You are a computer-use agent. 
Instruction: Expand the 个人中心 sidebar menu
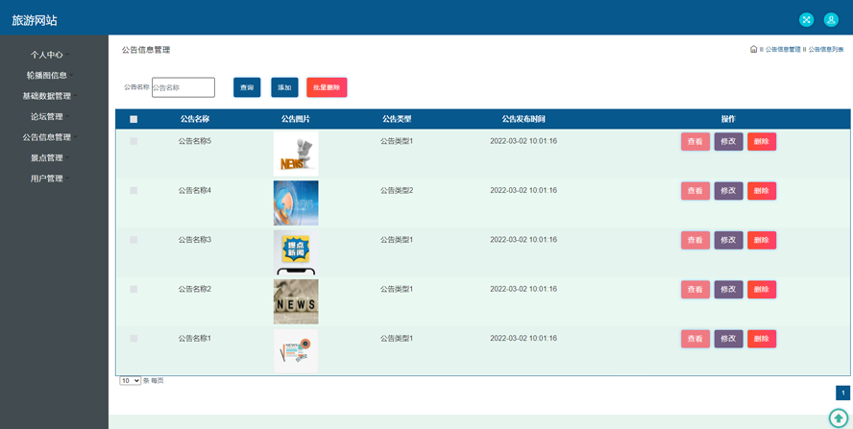[x=47, y=55]
